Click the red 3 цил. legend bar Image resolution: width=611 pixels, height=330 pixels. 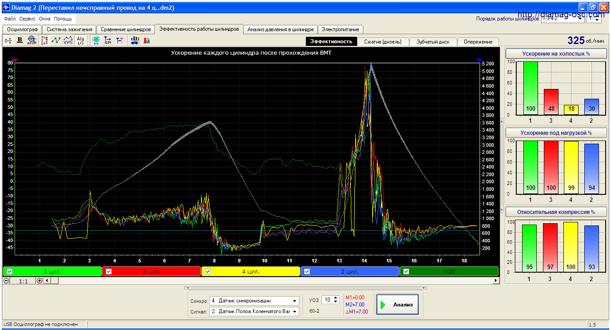(152, 271)
